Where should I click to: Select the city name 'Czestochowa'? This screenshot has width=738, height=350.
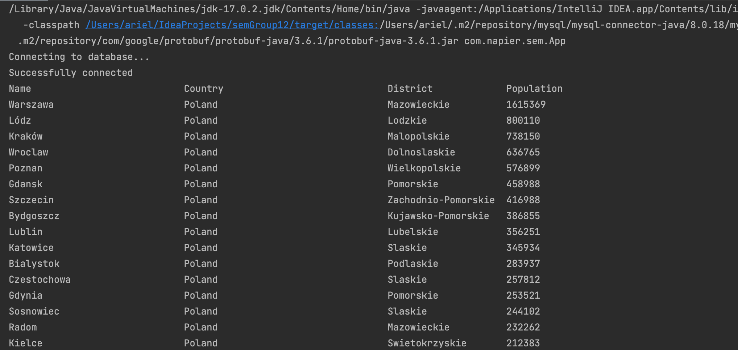[x=40, y=279]
